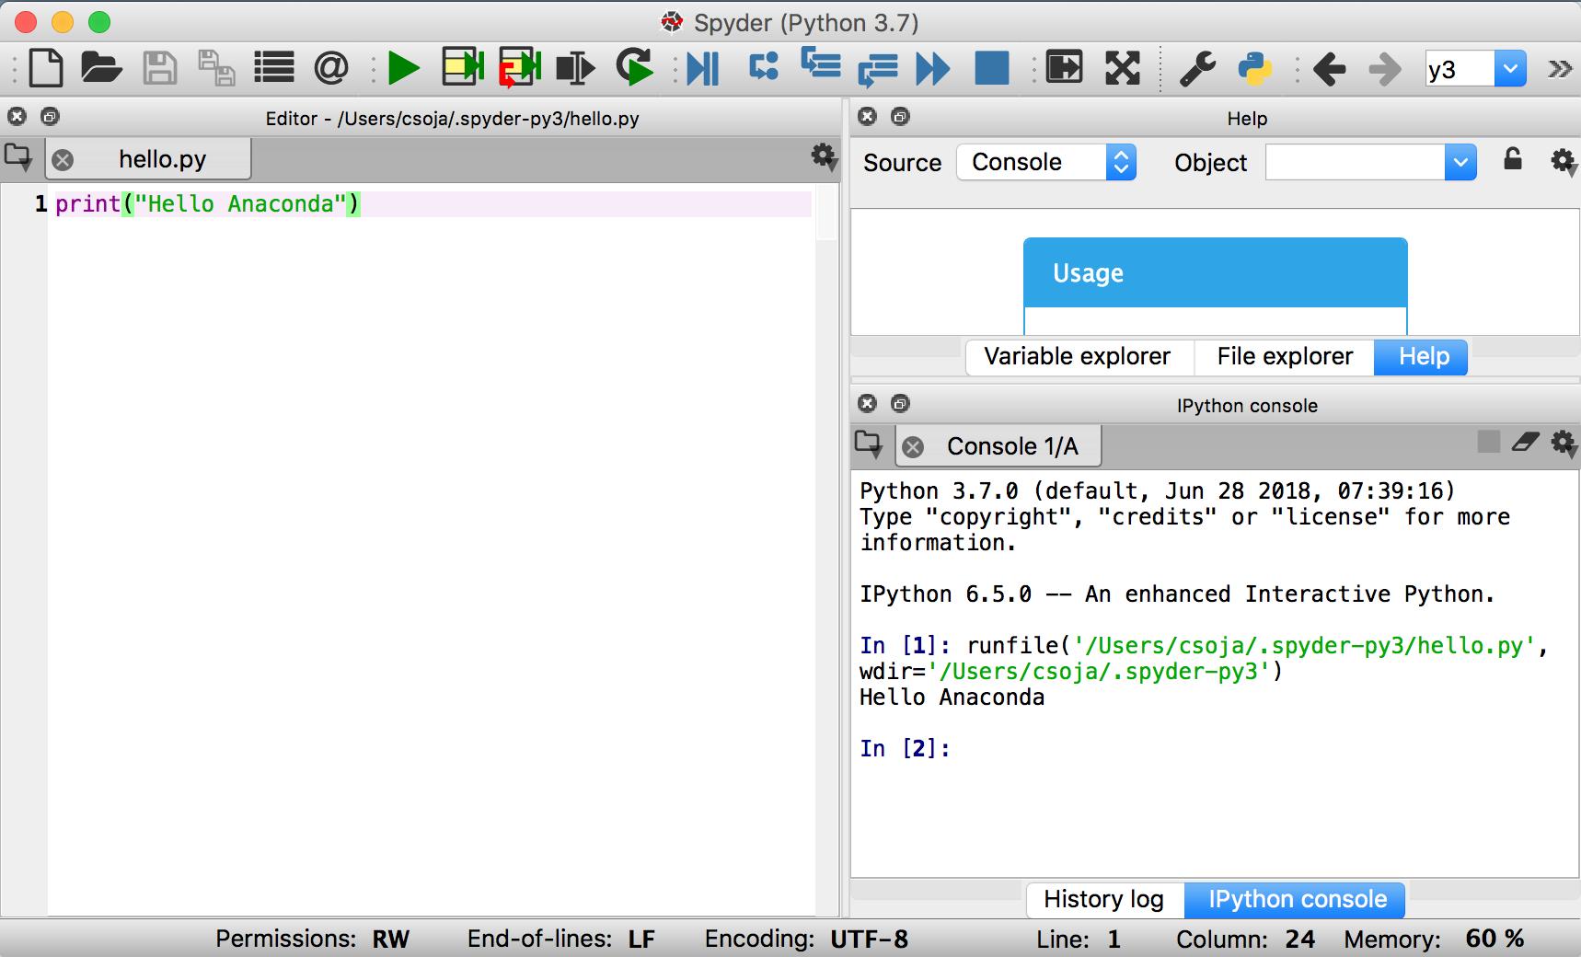The image size is (1581, 957).
Task: Select the File explorer tab
Action: click(x=1283, y=356)
